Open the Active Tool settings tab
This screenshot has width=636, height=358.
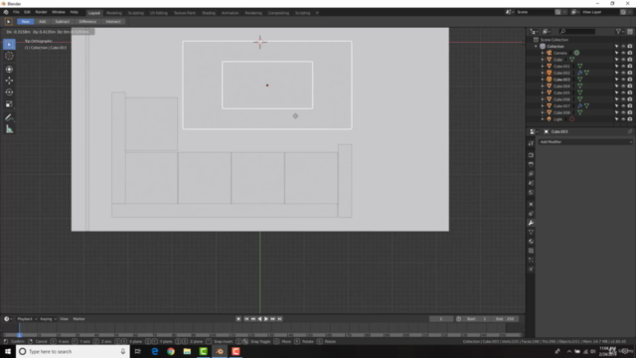pos(531,143)
